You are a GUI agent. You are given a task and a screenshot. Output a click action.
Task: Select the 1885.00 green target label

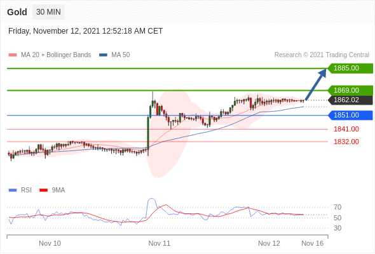350,69
